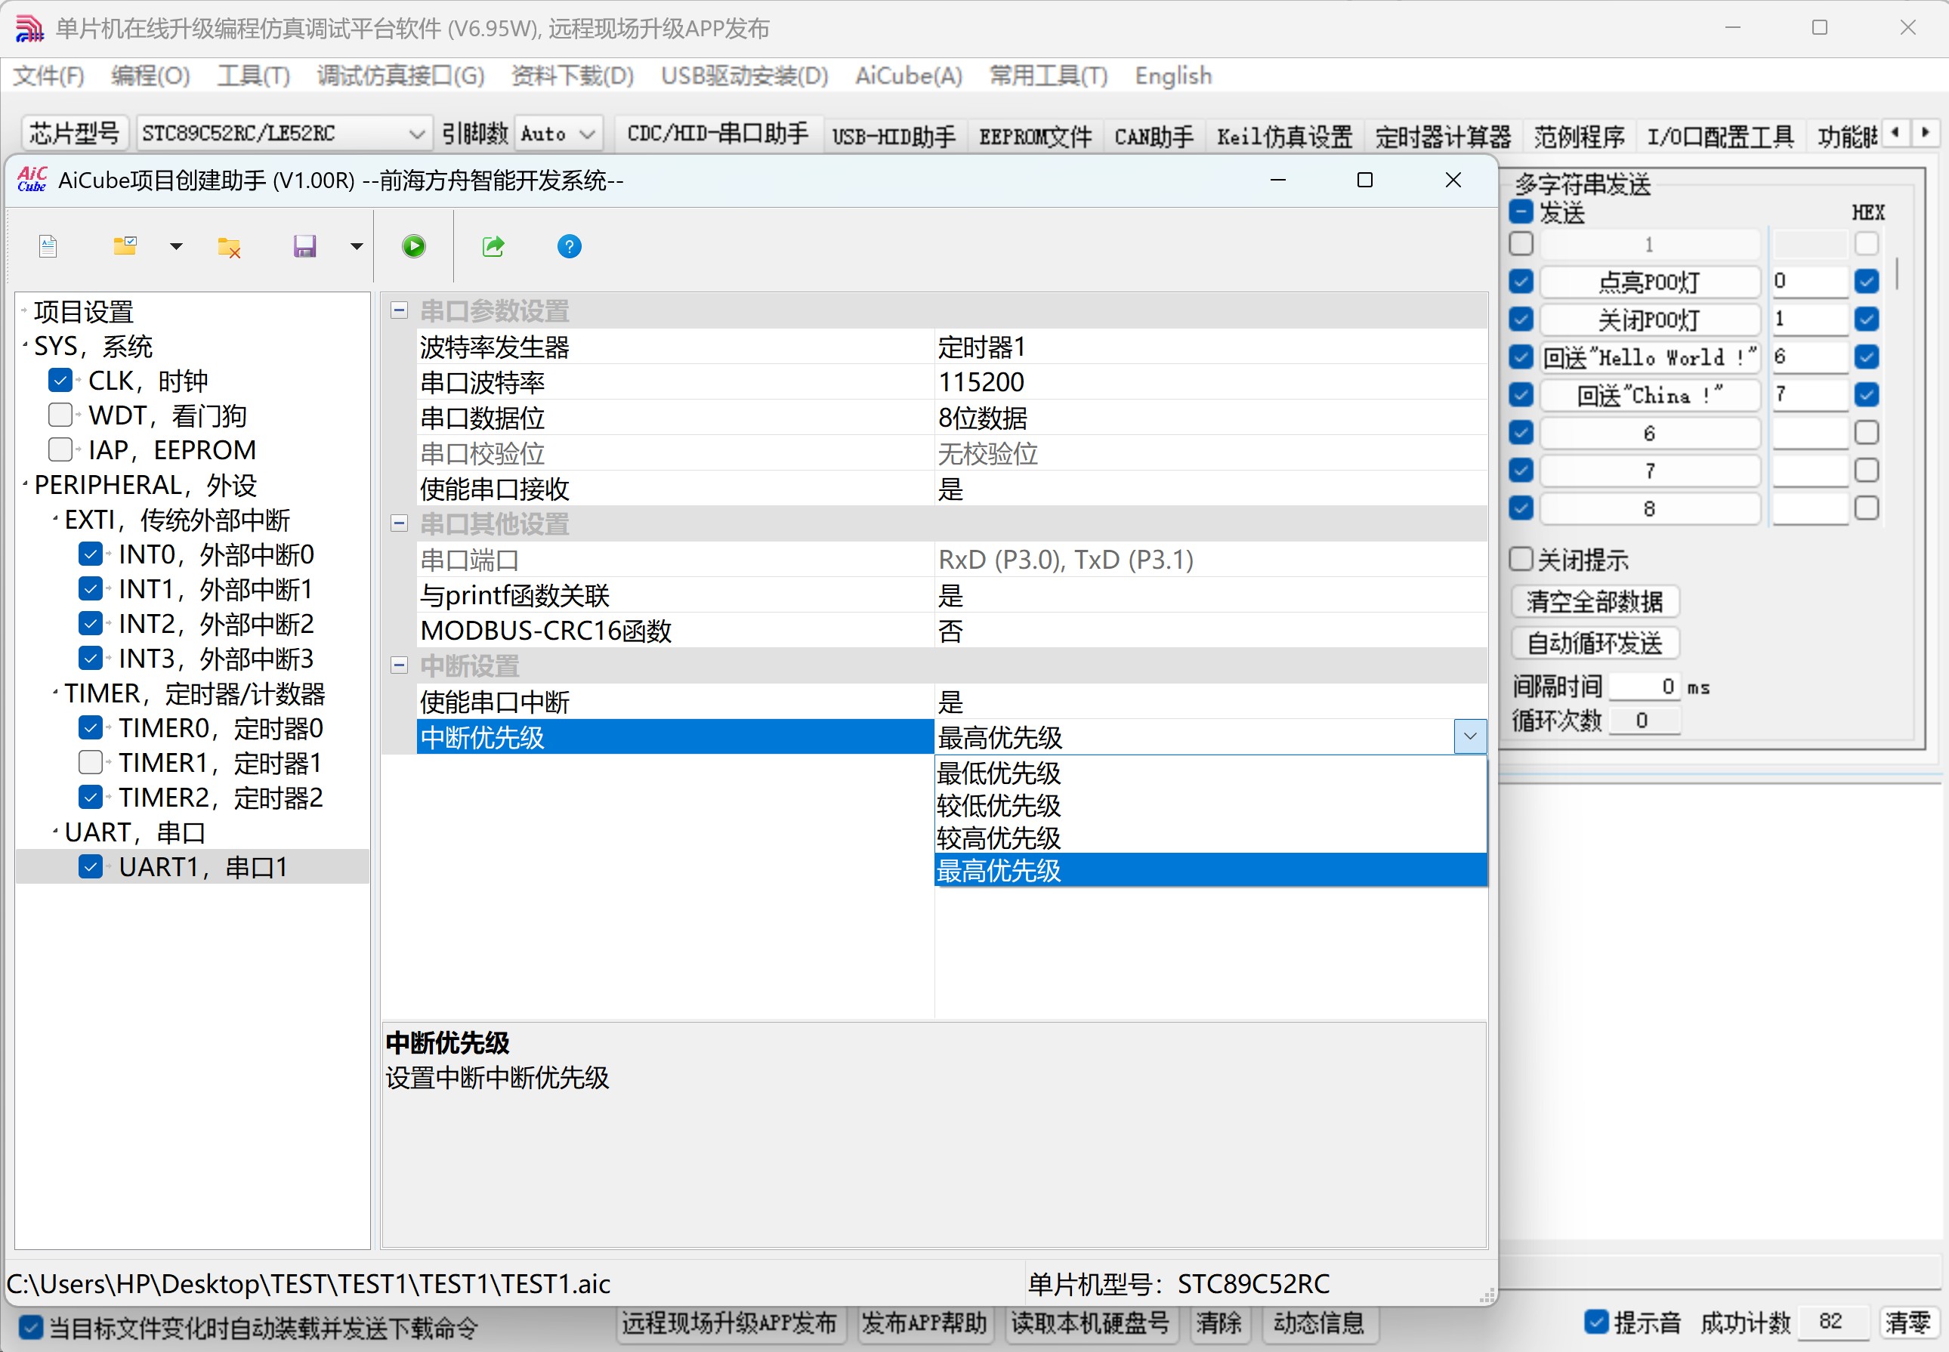This screenshot has height=1352, width=1949.
Task: Click 循环次数 input field
Action: 1644,721
